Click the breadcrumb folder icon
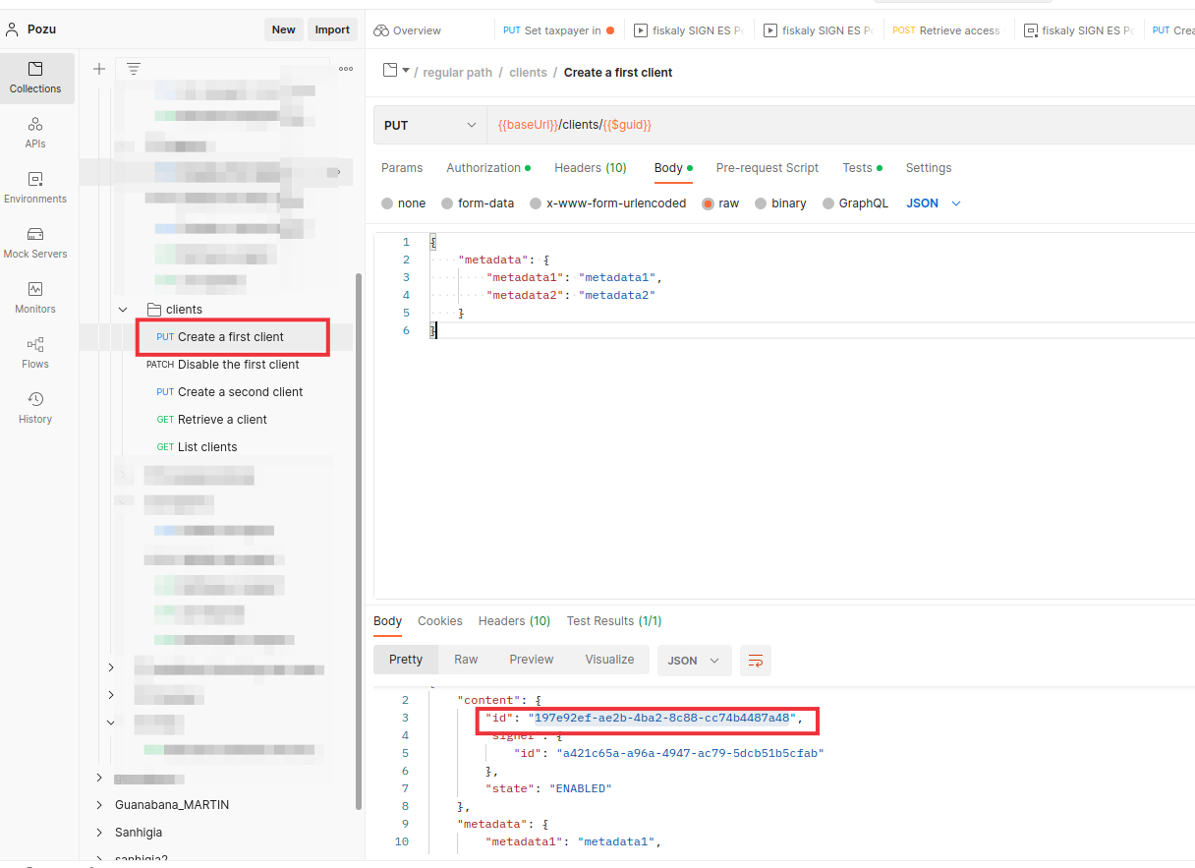The height and width of the screenshot is (868, 1195). pos(390,71)
